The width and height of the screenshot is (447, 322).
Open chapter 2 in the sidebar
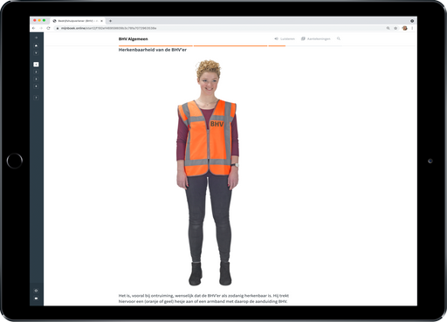(36, 72)
